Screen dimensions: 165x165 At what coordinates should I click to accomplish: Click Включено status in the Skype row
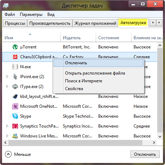pos(108,116)
